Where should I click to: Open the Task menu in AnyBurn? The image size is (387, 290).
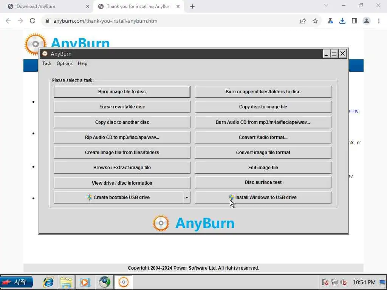tap(47, 63)
